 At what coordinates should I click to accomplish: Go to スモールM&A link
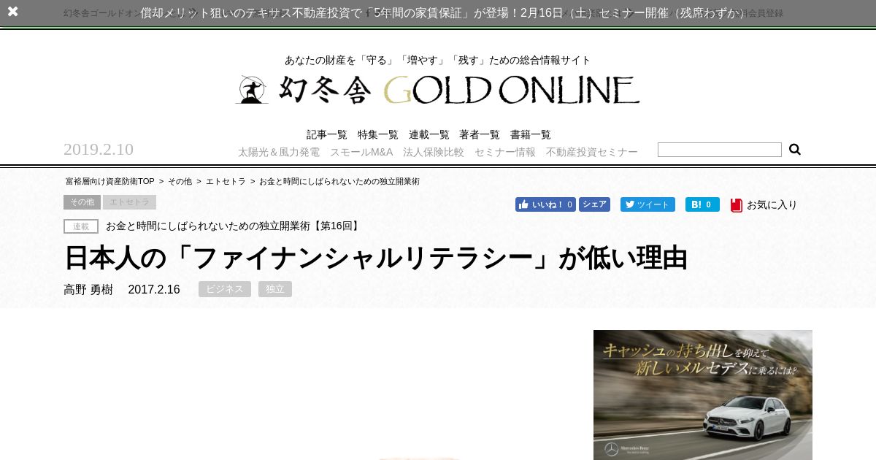[361, 152]
